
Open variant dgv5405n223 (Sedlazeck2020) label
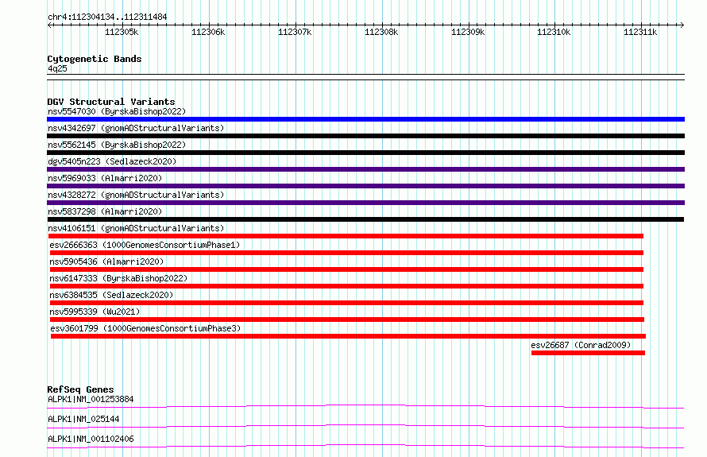[112, 161]
